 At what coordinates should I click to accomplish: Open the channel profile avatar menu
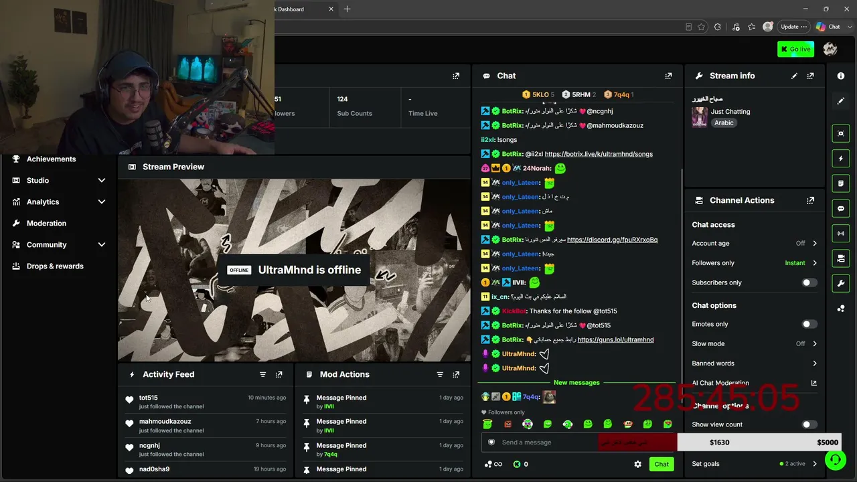pyautogui.click(x=830, y=49)
